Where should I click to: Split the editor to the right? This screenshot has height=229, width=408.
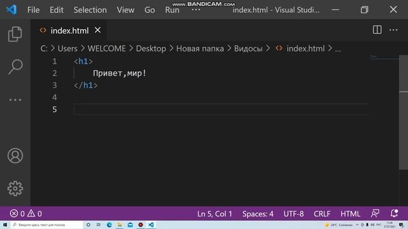377,30
